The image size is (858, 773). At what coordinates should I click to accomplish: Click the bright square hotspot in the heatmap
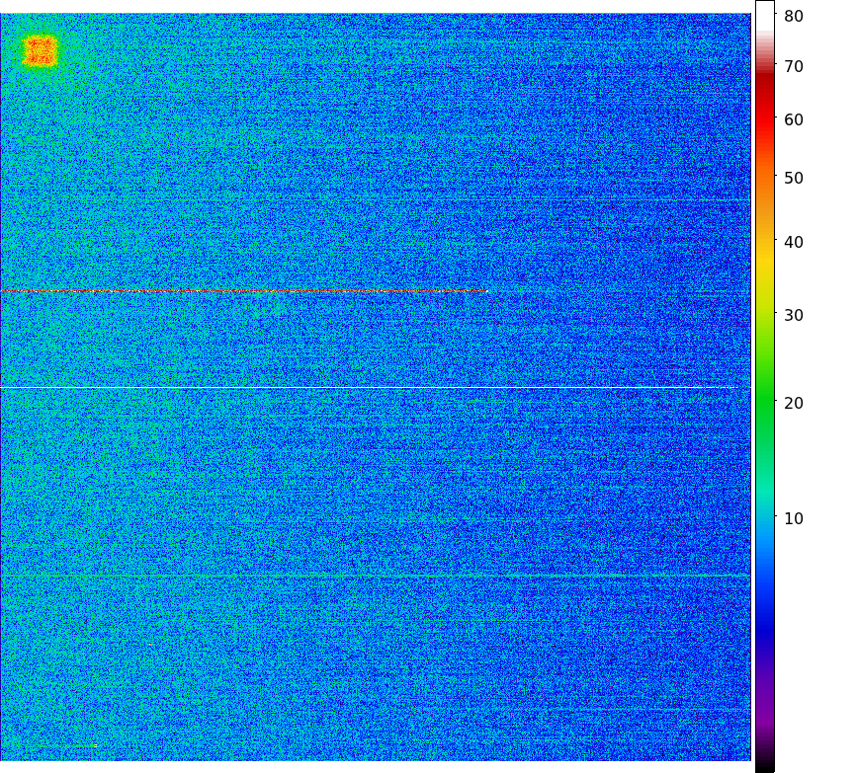point(41,50)
